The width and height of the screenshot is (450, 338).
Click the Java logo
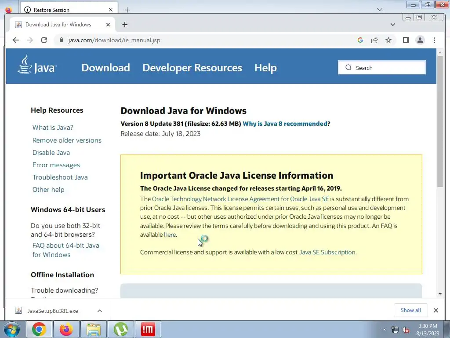37,65
